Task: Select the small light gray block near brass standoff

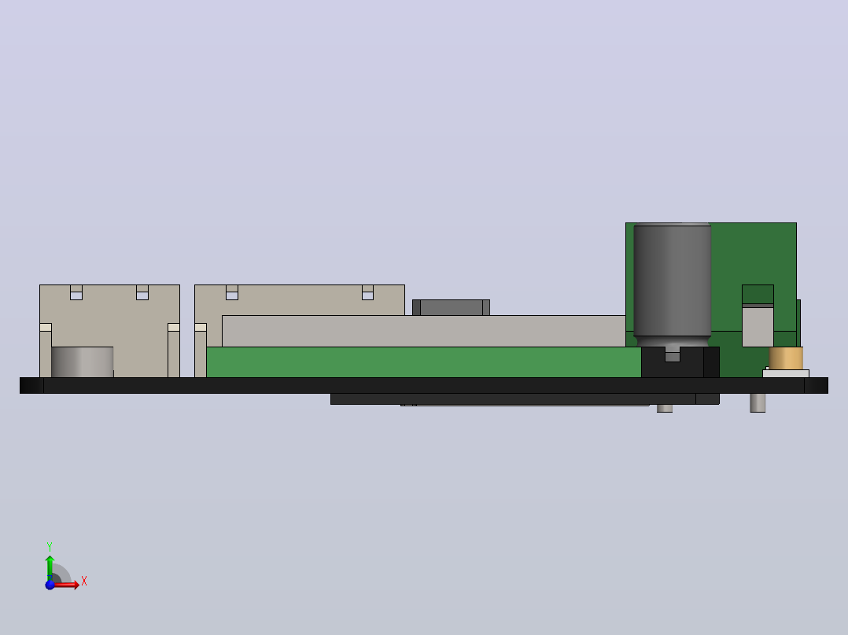Action: 758,327
